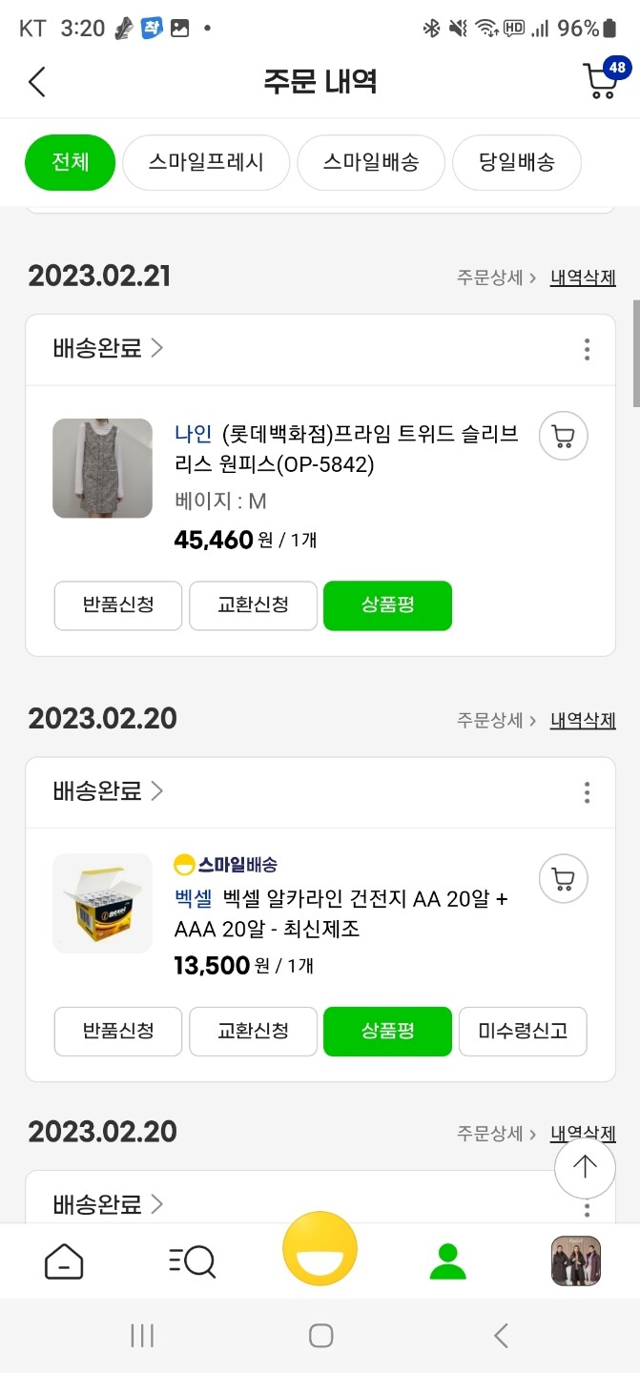Add the Bexel batteries to cart again
This screenshot has height=1373, width=640.
pyautogui.click(x=563, y=878)
